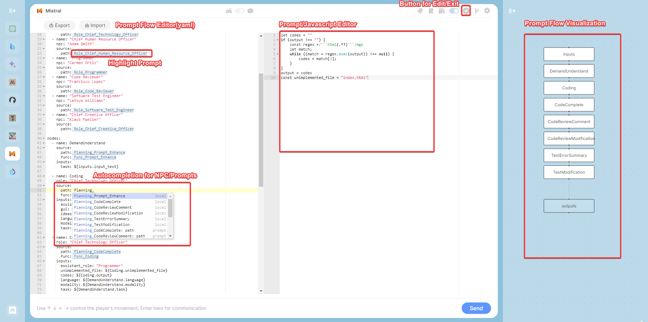Choose local Planning_CodeReviewComment suggestion
This screenshot has height=322, width=648.
point(120,207)
